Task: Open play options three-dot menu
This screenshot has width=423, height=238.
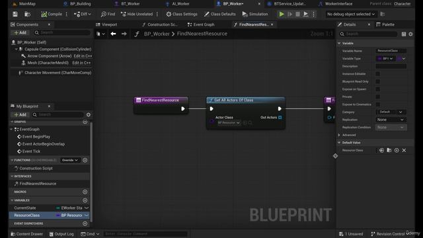Action: [313, 14]
